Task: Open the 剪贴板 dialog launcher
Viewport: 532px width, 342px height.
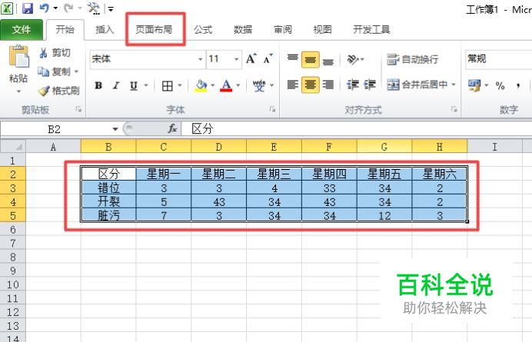Action: (x=78, y=109)
